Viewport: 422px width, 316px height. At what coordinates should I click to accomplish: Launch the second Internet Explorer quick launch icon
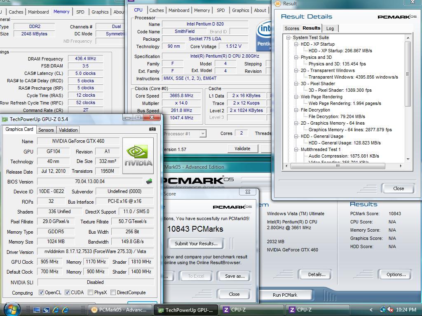[x=65, y=310]
